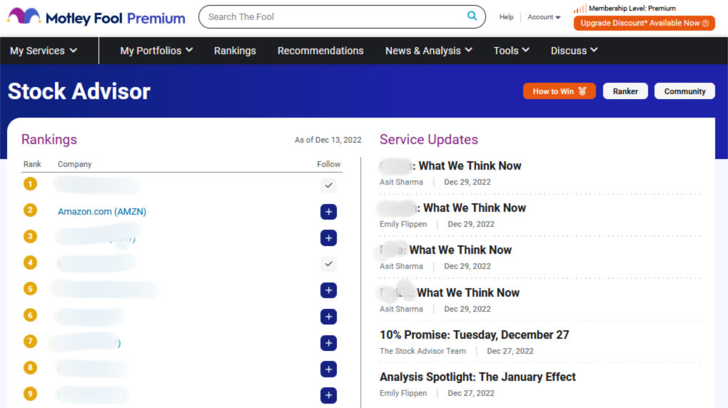
Task: Click 'As of Dec 13, 2022' date text
Action: point(328,141)
